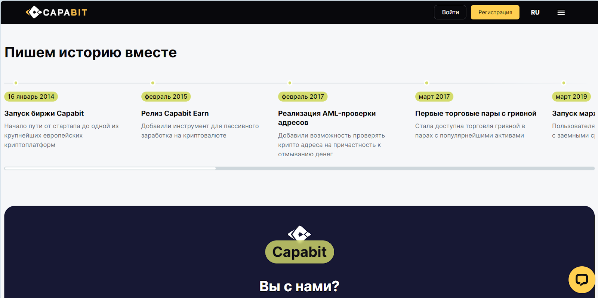Click the Регистрация sign-up button
Screen dimensions: 598x298
point(495,12)
